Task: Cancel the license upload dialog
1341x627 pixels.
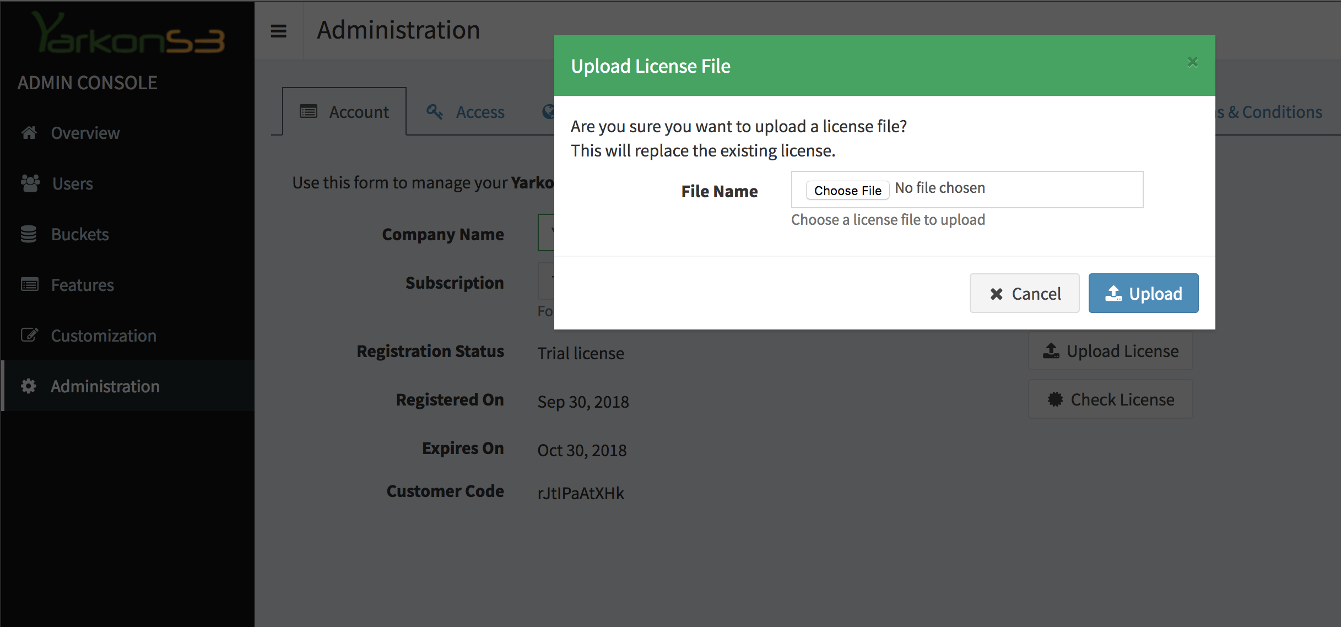Action: pos(1024,293)
